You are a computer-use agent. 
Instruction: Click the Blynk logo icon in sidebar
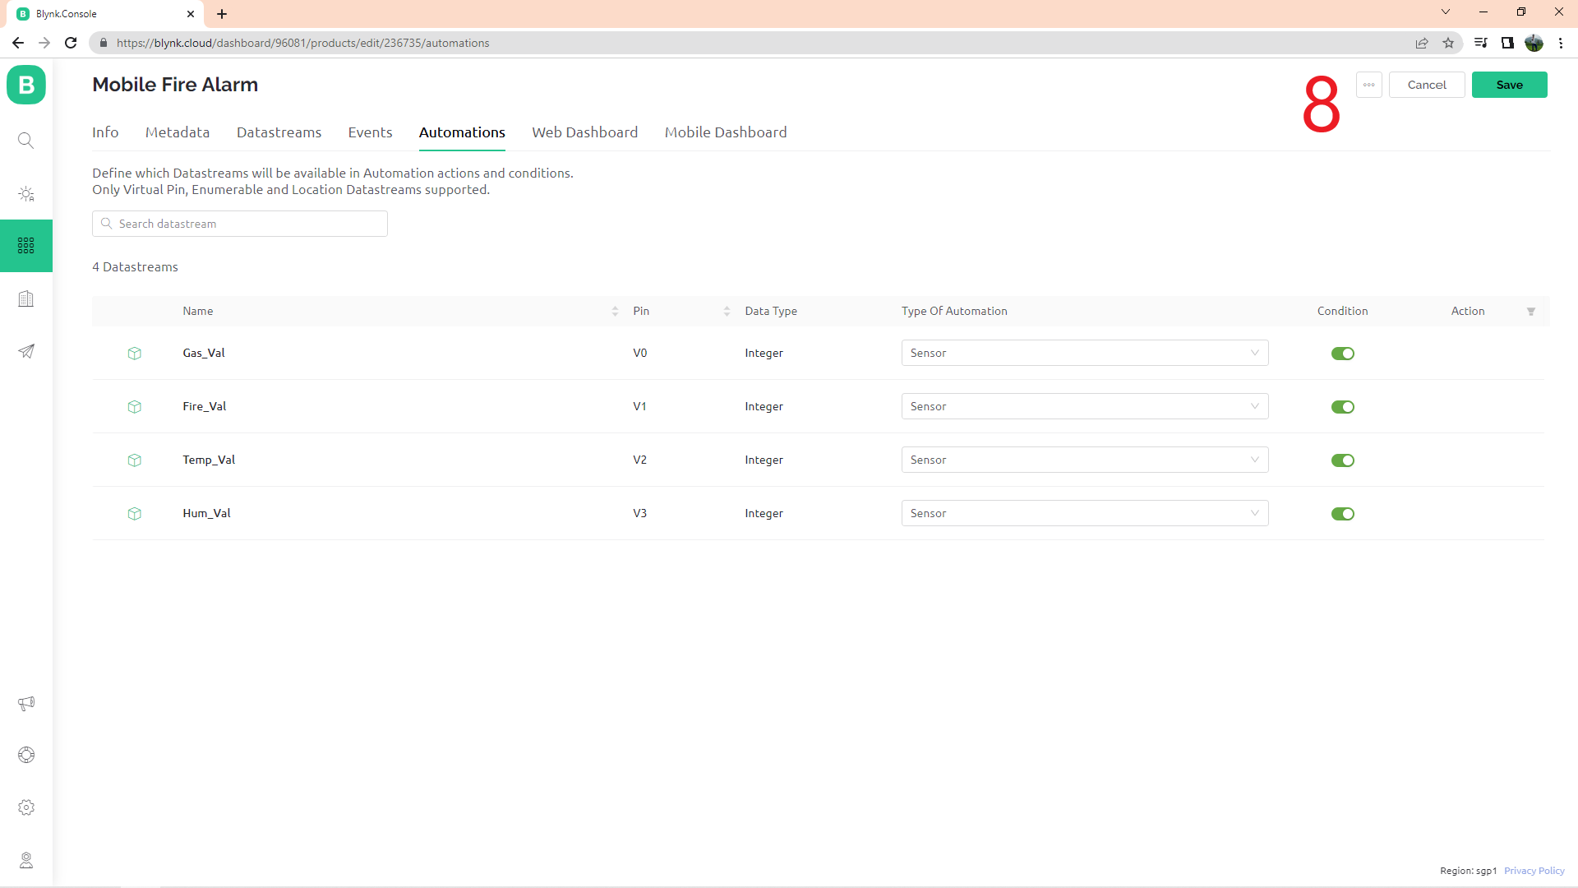tap(26, 85)
